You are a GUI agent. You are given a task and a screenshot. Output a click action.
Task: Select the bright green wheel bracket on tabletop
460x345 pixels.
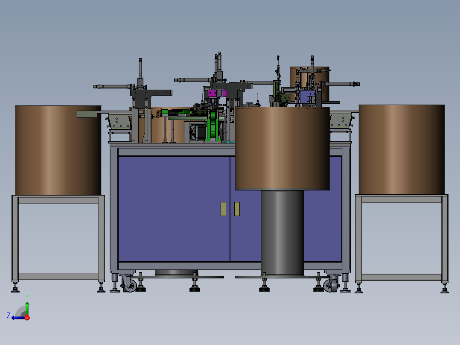click(x=213, y=126)
